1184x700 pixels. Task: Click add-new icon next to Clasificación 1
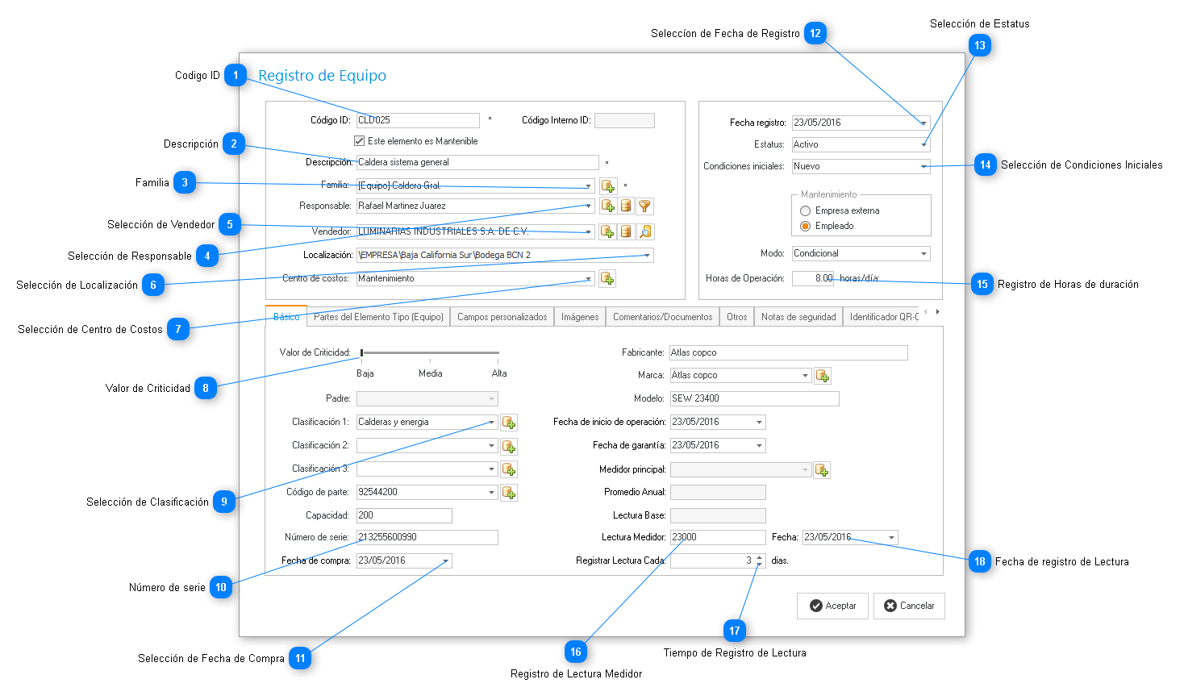[509, 423]
